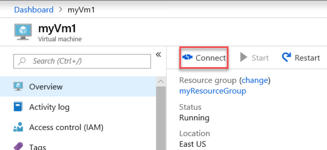
Task: Click the Running status value
Action: click(x=194, y=118)
